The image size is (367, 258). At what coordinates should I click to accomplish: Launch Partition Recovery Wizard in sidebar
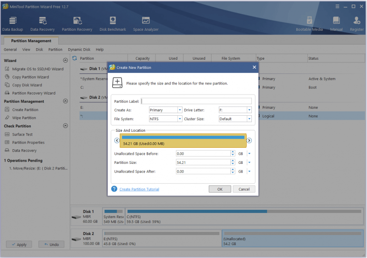click(x=33, y=93)
